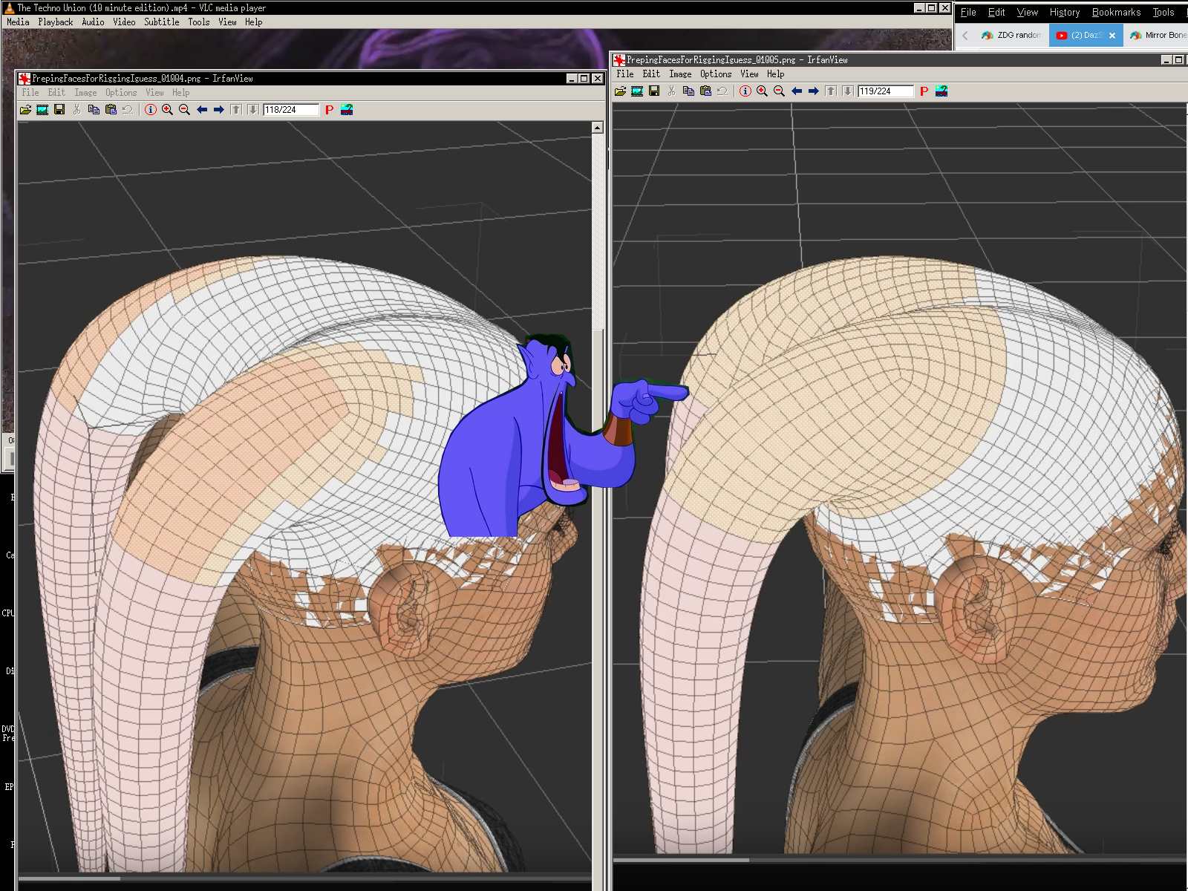Open Options menu in left IrfanView window
Image resolution: width=1188 pixels, height=891 pixels.
[x=121, y=93]
